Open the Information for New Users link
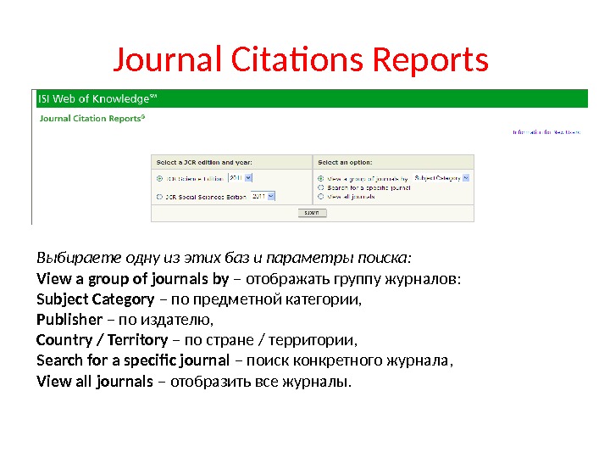The image size is (610, 458). (x=546, y=132)
